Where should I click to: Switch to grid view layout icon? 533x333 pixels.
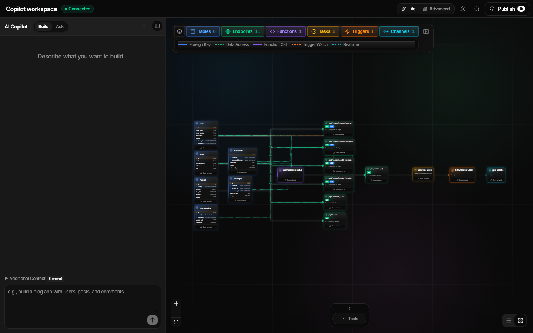click(520, 320)
